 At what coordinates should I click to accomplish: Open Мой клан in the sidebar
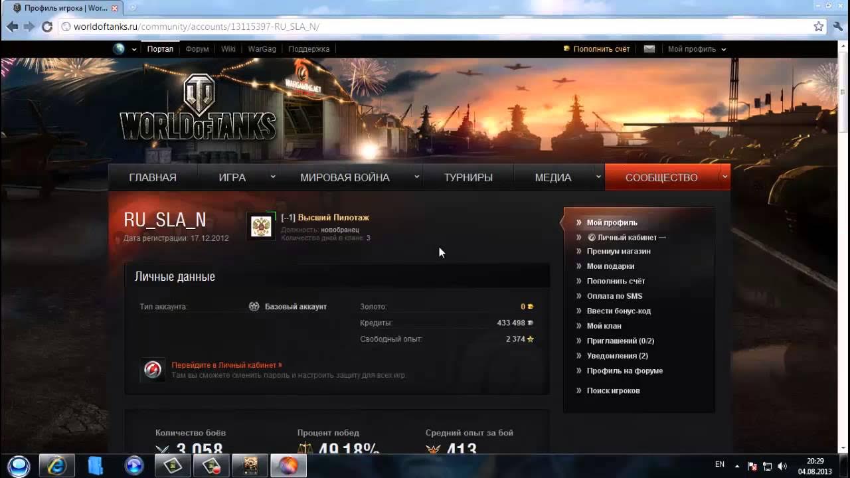(x=604, y=326)
